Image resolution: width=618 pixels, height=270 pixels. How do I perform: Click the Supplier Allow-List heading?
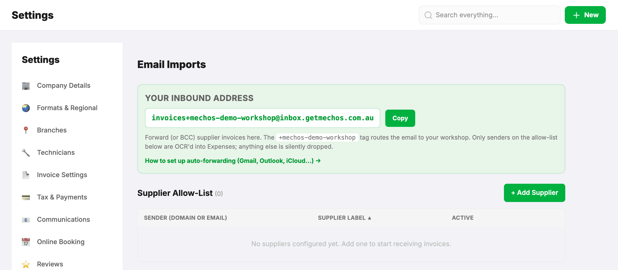point(175,193)
